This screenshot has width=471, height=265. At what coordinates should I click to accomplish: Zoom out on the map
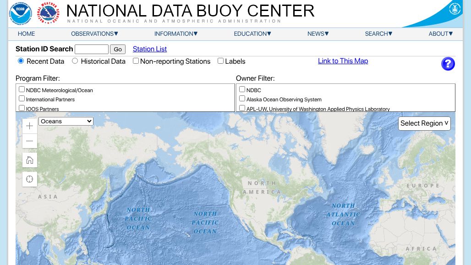(x=30, y=141)
